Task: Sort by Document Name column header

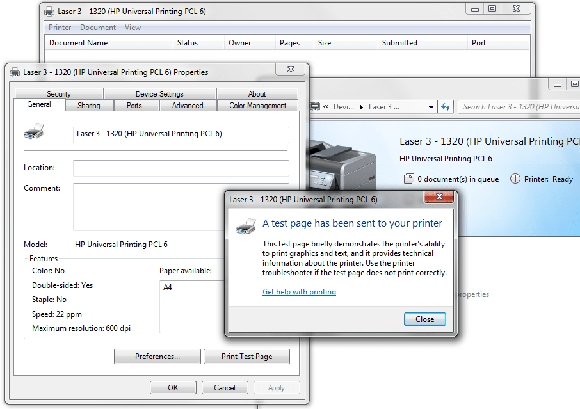Action: click(109, 42)
